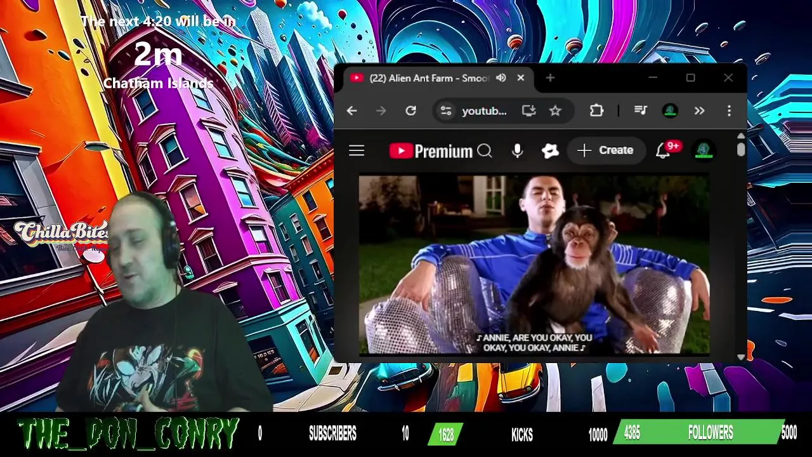Open a new browser tab
812x457 pixels.
pos(550,78)
